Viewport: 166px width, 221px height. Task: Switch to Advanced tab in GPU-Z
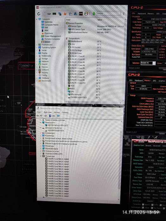tap(156, 146)
